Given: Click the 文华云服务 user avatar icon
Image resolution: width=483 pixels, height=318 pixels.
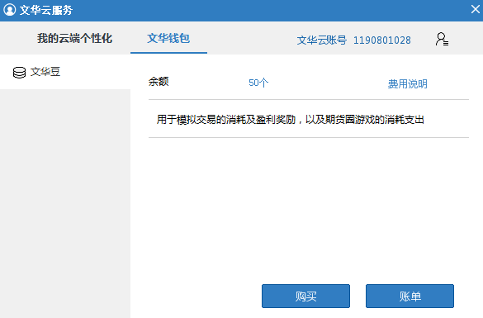Looking at the screenshot, I should [10, 10].
